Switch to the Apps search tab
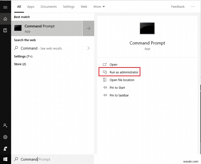Screen dimensions: 201x164 (x=31, y=7)
